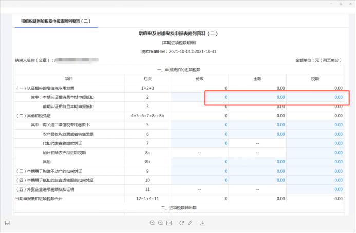Screen dimensions: 356x233
Task: Edit 份数 field for 农产品收购发票 row 6
Action: [x=199, y=134]
